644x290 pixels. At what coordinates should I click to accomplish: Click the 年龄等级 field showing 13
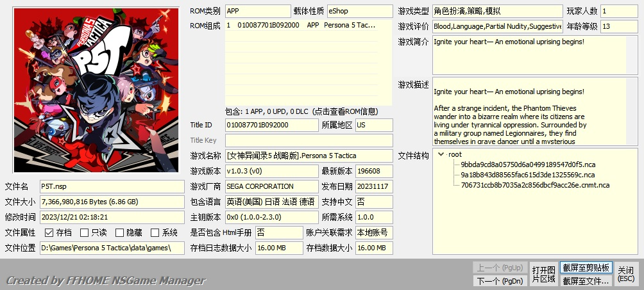point(620,26)
